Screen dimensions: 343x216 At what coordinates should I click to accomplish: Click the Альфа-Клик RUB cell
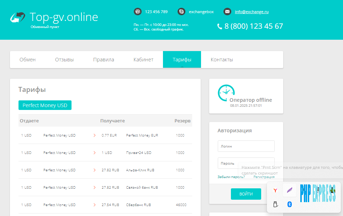[x=140, y=170]
